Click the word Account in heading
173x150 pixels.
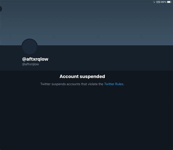pos(69,76)
